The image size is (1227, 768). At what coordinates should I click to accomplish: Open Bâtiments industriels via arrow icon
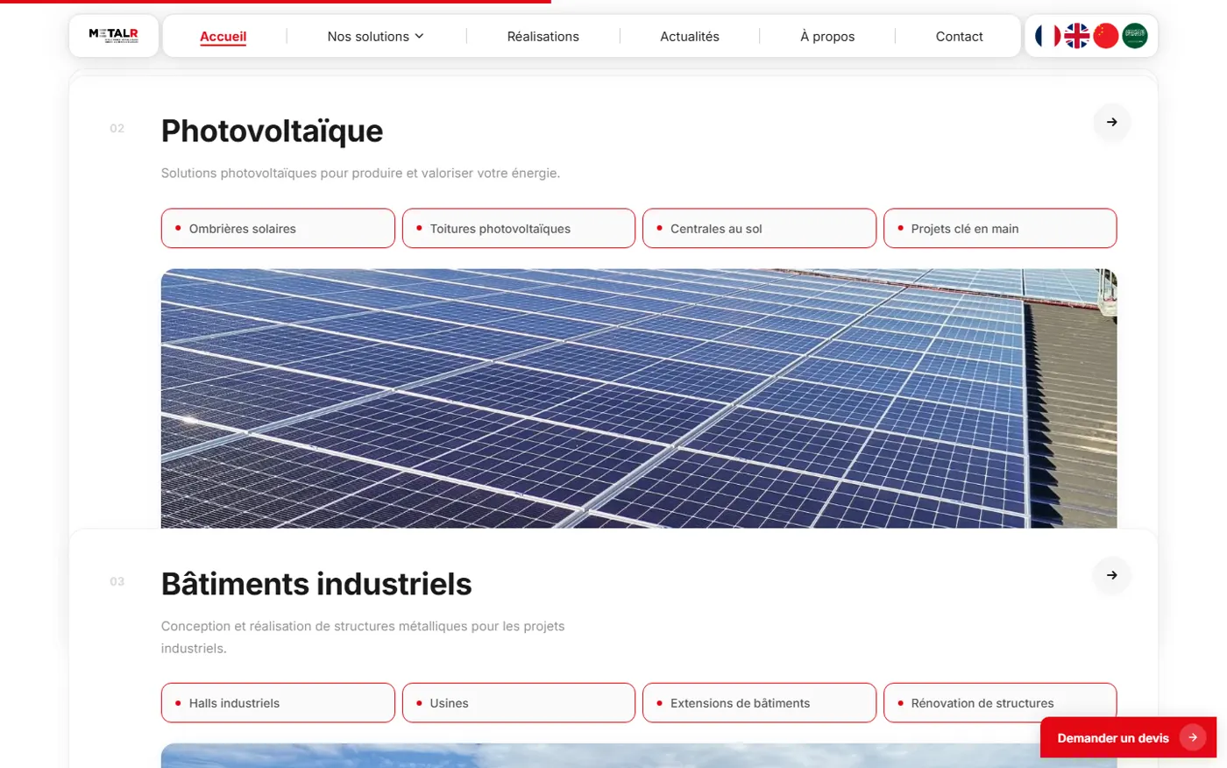(1112, 575)
